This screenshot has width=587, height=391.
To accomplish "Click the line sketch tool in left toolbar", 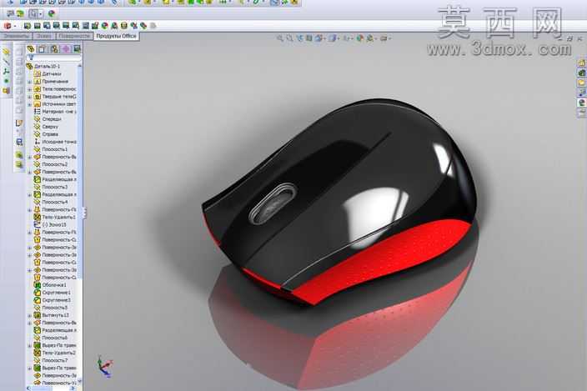I will point(6,62).
